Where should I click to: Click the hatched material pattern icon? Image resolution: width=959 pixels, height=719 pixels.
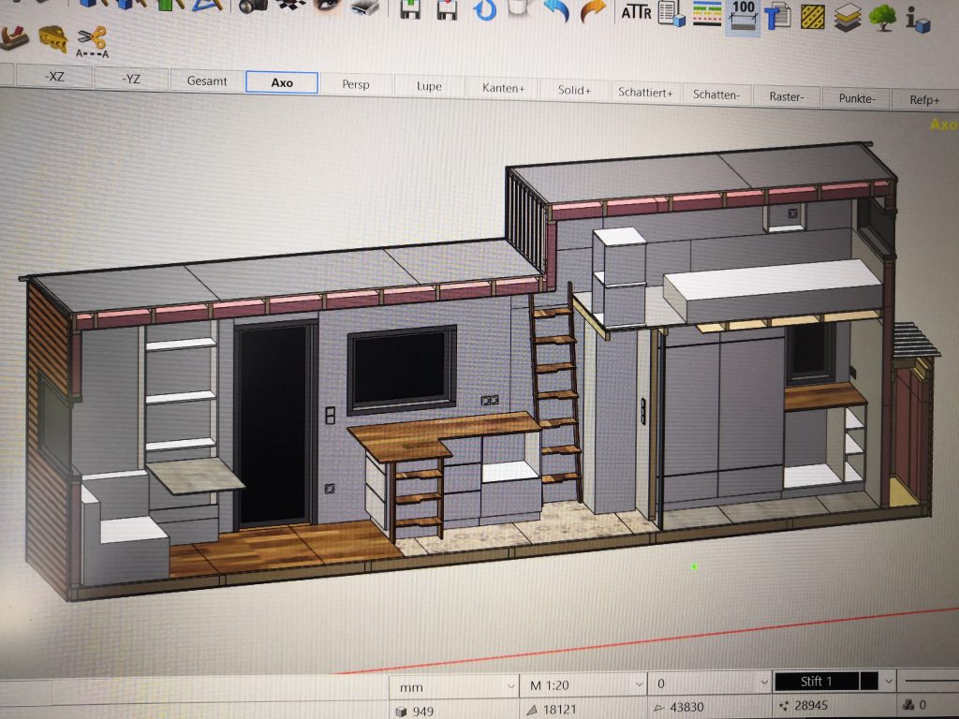[x=812, y=15]
